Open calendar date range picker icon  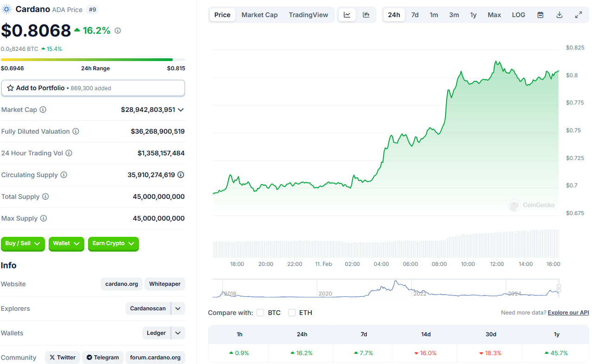point(540,15)
